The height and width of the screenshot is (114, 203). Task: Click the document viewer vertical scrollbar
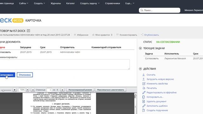pos(135,104)
